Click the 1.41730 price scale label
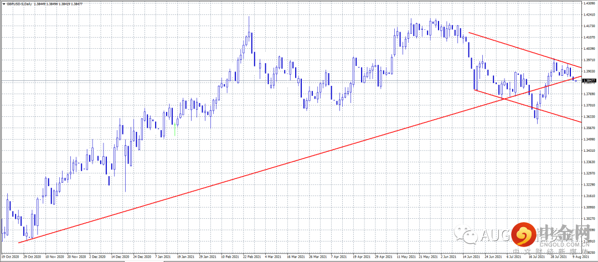 point(590,27)
